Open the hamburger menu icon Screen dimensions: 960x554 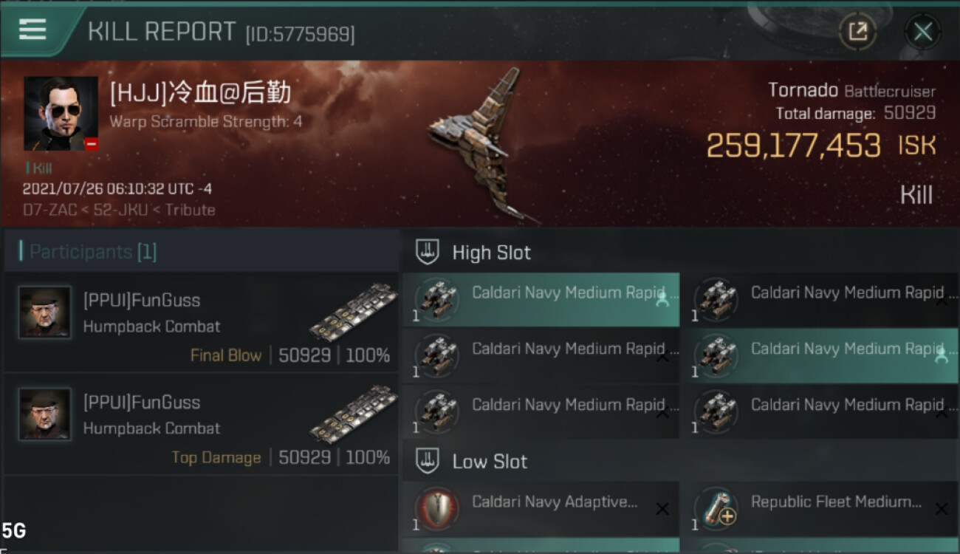click(32, 29)
